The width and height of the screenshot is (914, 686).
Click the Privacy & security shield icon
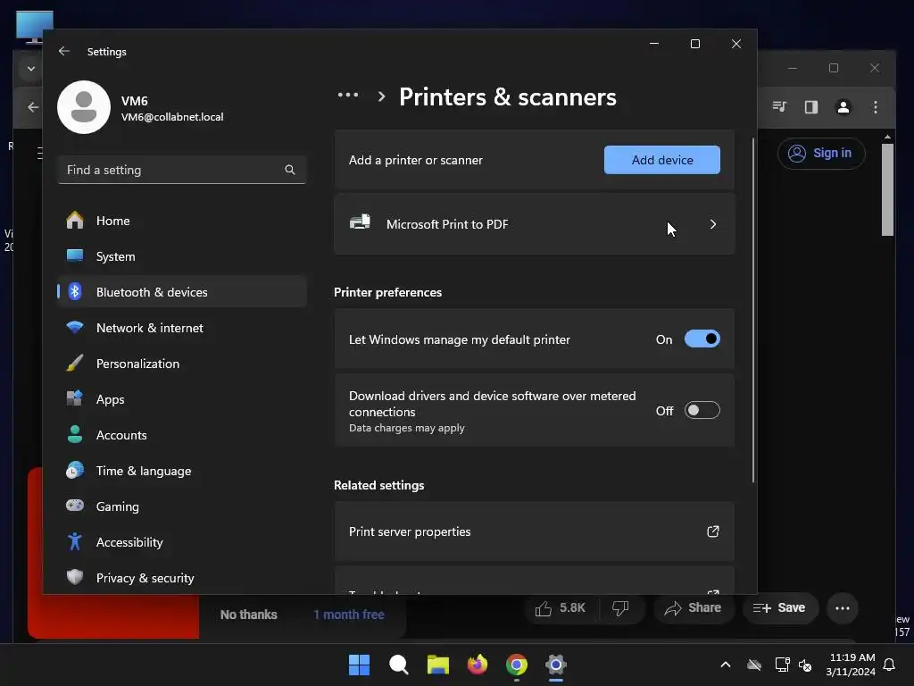[x=75, y=578]
